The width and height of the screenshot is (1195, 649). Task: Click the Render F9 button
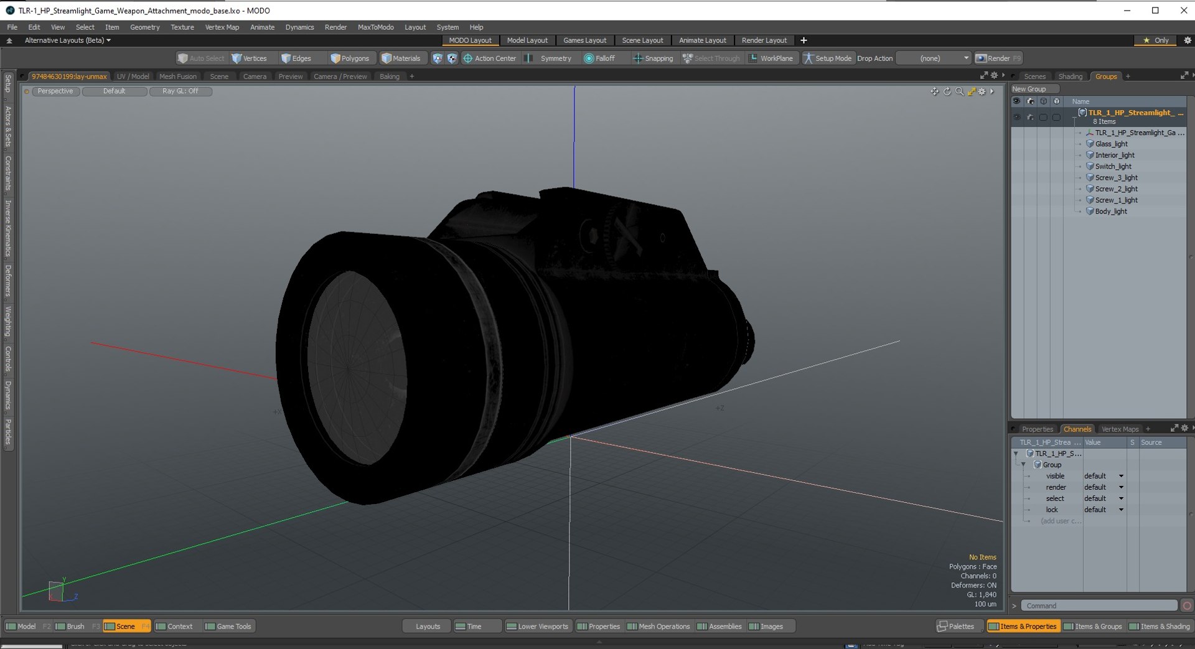click(998, 58)
